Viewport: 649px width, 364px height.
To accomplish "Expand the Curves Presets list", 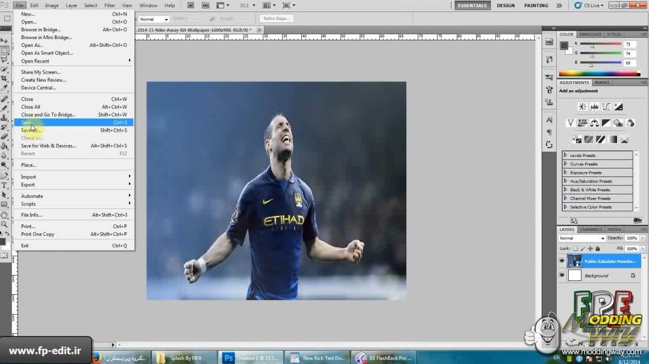I will 565,164.
